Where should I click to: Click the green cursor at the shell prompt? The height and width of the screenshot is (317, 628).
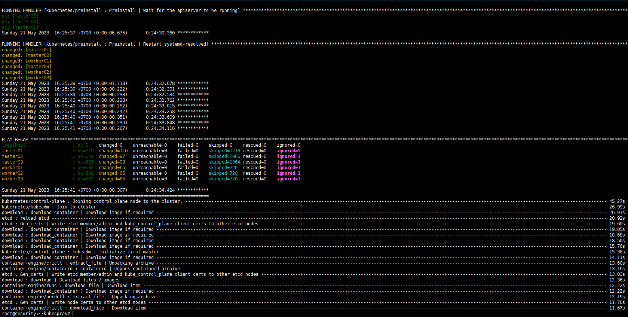[x=74, y=314]
